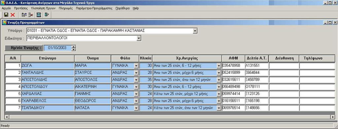Click the surname cell ΑΠΟΣΤΟΛΙΔΟΥ

pyautogui.click(x=48, y=87)
